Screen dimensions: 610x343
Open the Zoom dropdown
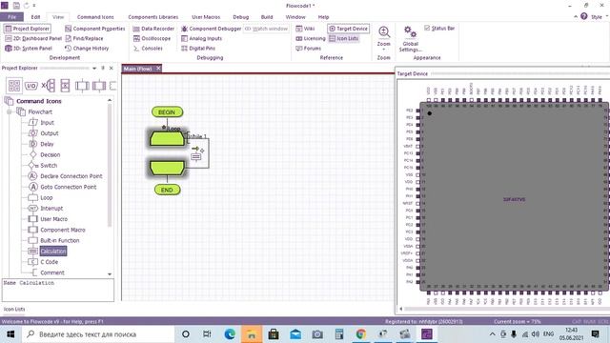[x=383, y=37]
